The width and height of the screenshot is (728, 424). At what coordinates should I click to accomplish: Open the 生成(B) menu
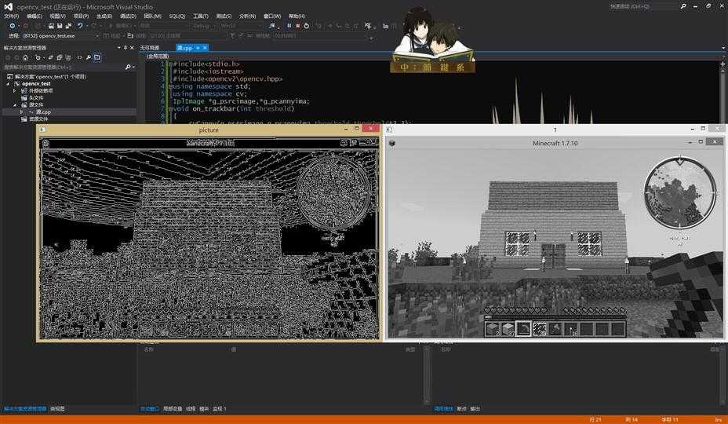coord(104,16)
